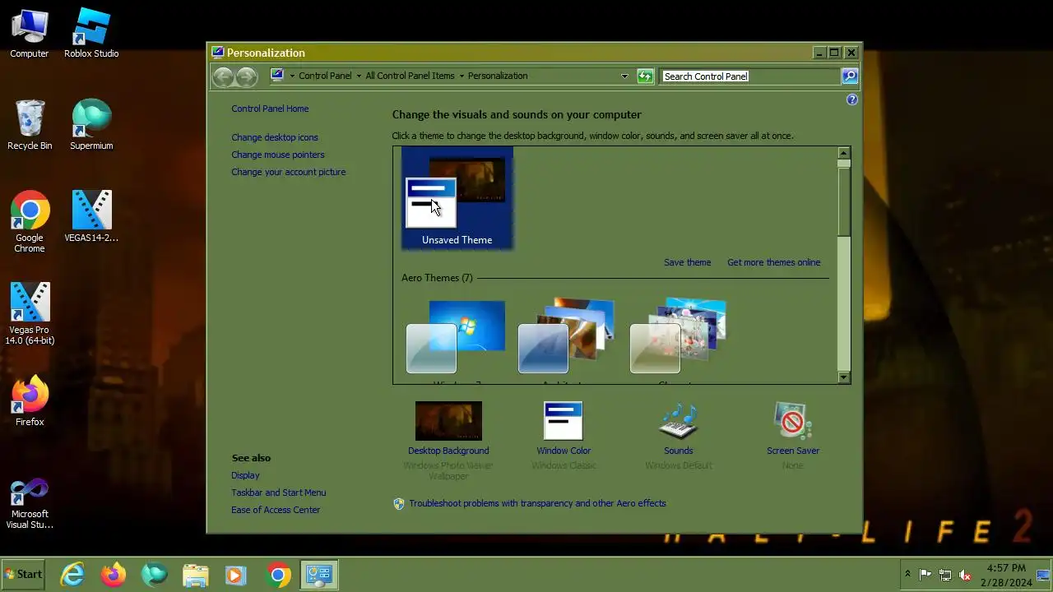Open the Display link under See also
Image resolution: width=1053 pixels, height=592 pixels.
point(245,475)
